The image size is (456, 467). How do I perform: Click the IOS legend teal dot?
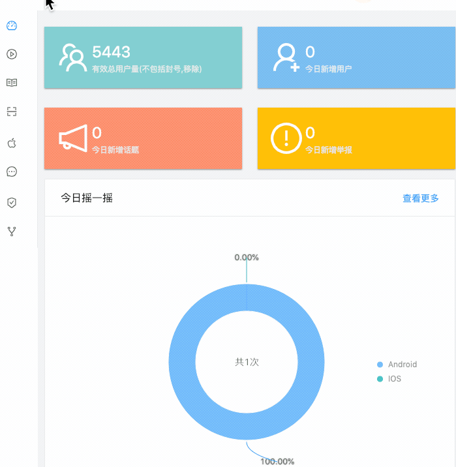click(380, 379)
